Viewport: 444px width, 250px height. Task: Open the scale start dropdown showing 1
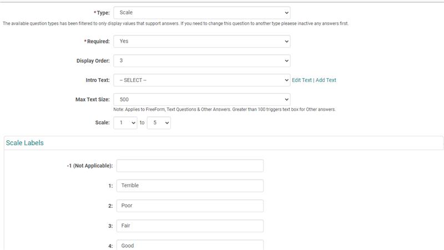[x=125, y=123]
